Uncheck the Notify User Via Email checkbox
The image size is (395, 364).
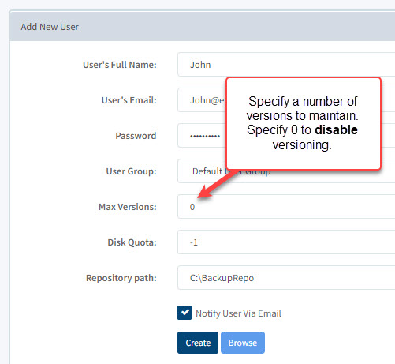tap(184, 313)
